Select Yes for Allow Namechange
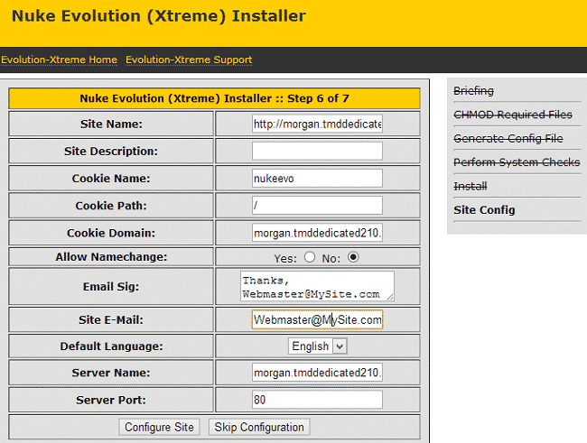This screenshot has width=587, height=443. [x=310, y=257]
